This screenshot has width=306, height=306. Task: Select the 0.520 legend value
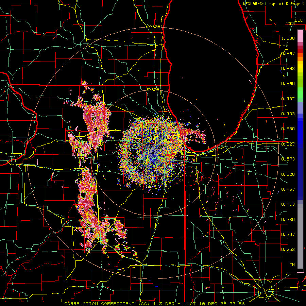click(x=288, y=174)
